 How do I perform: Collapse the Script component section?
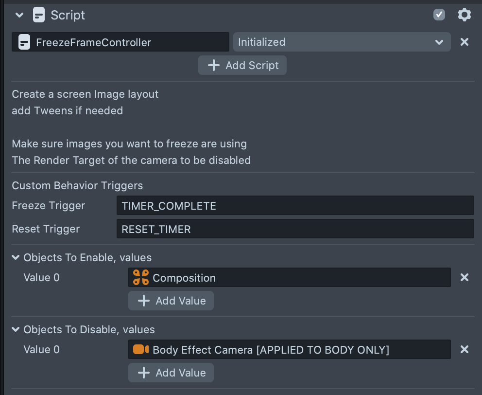[x=19, y=15]
